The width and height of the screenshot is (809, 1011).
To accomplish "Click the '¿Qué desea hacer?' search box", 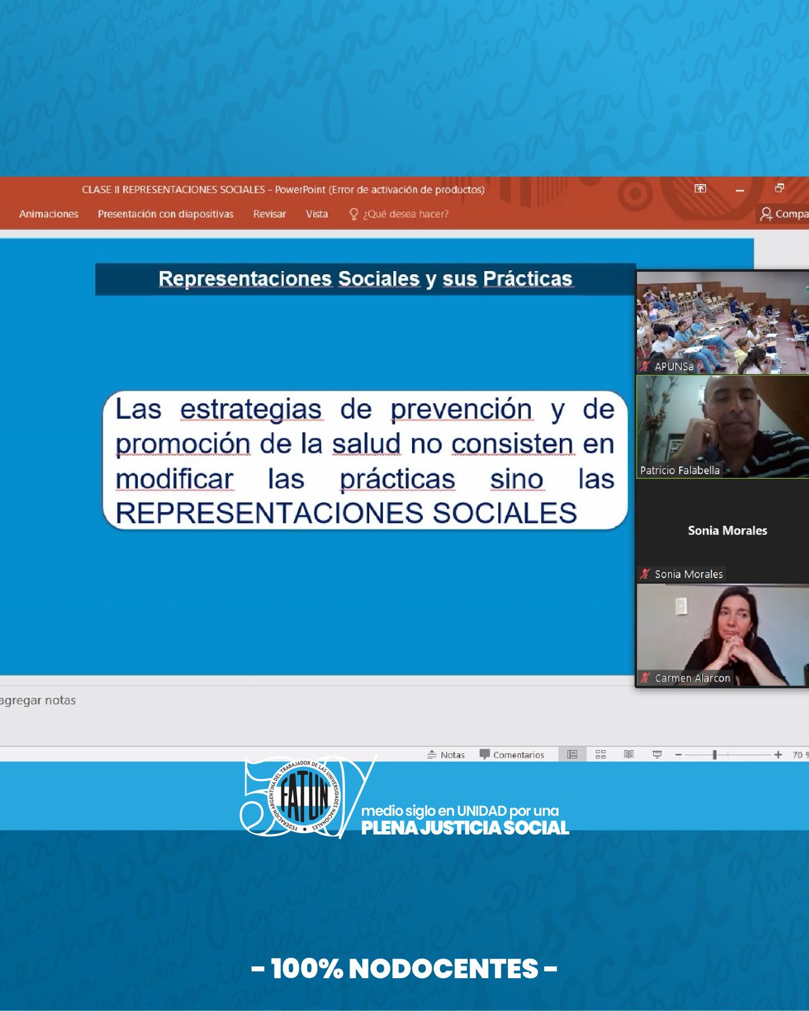I will point(405,214).
